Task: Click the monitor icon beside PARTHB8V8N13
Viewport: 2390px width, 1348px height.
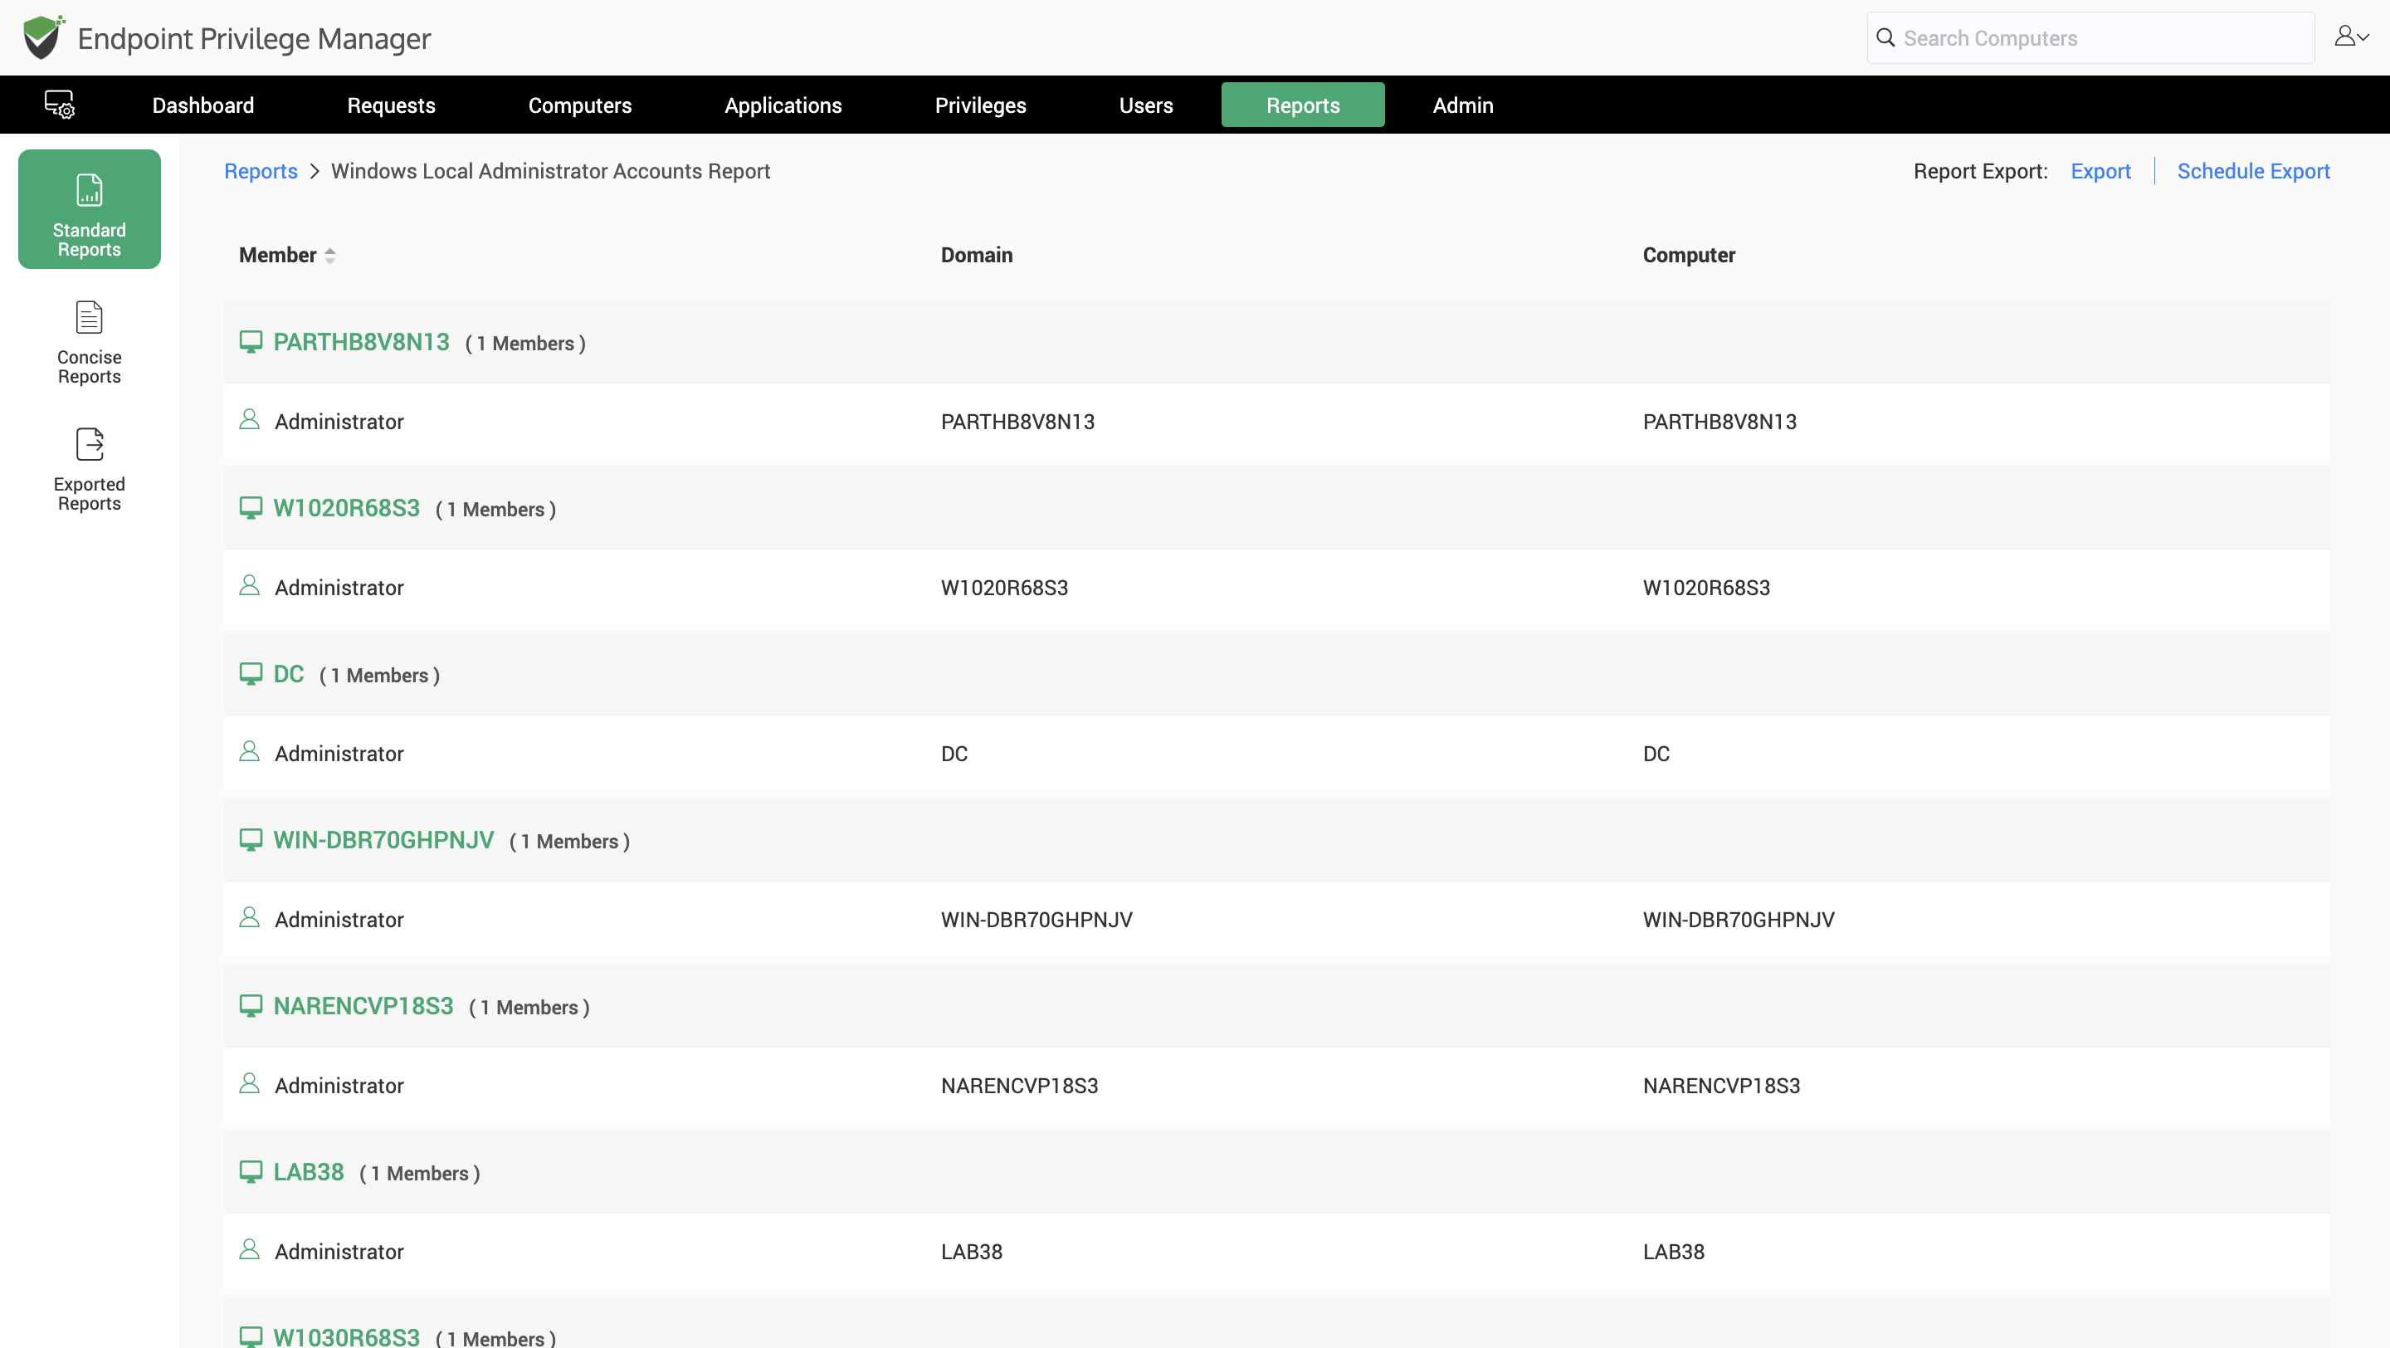Action: coord(251,341)
